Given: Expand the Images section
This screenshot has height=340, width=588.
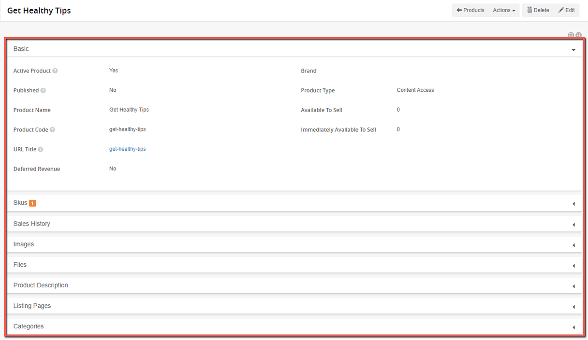Looking at the screenshot, I should [x=573, y=245].
